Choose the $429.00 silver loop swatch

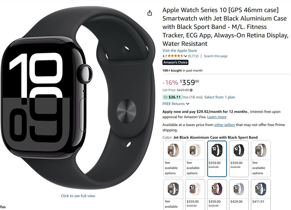tap(239, 195)
